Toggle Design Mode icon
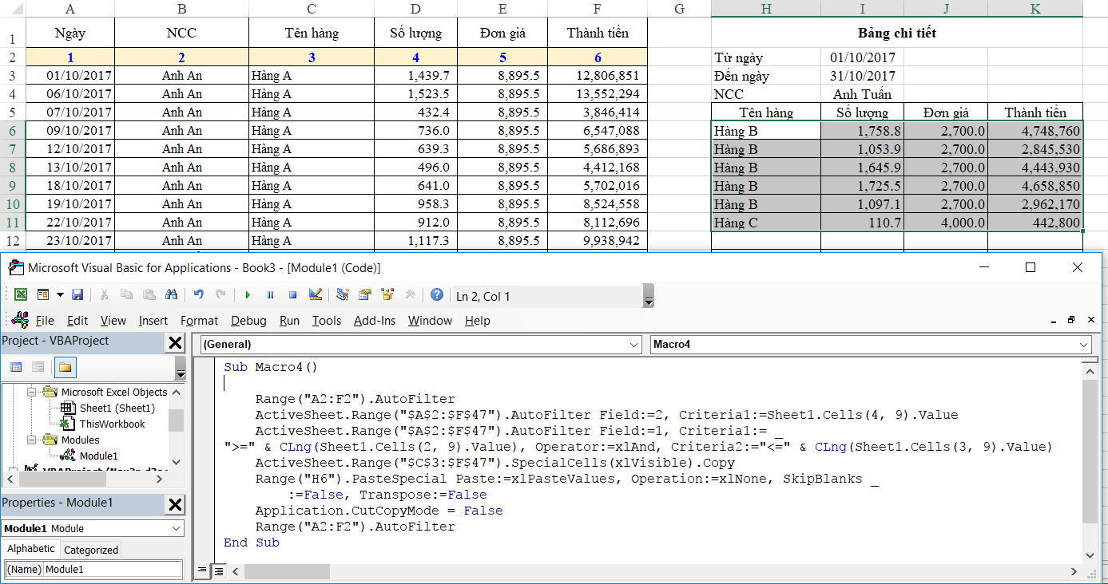 315,295
